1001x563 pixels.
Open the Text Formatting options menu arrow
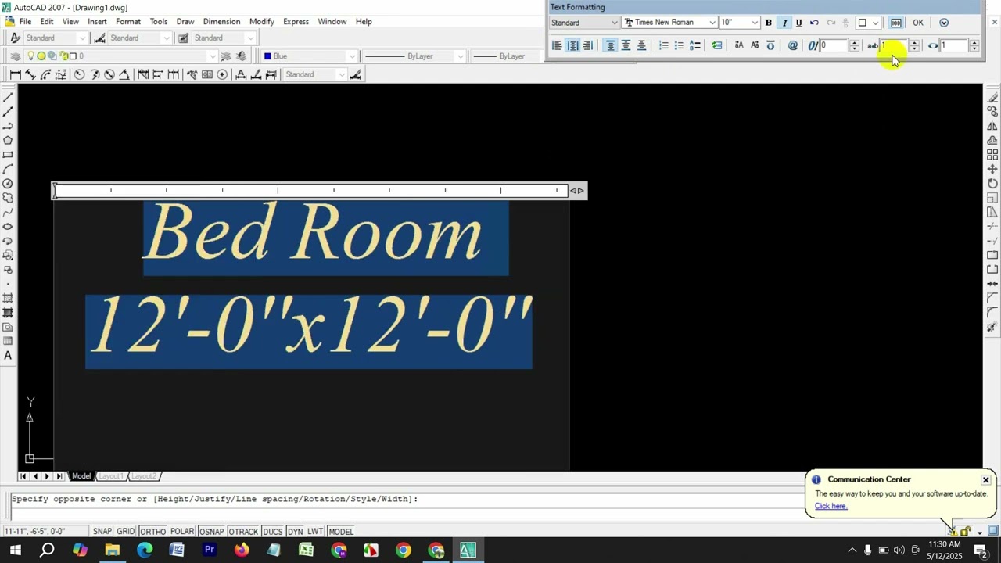pos(944,23)
